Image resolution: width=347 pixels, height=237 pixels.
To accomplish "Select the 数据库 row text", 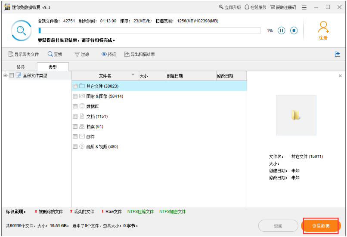I will (x=93, y=107).
